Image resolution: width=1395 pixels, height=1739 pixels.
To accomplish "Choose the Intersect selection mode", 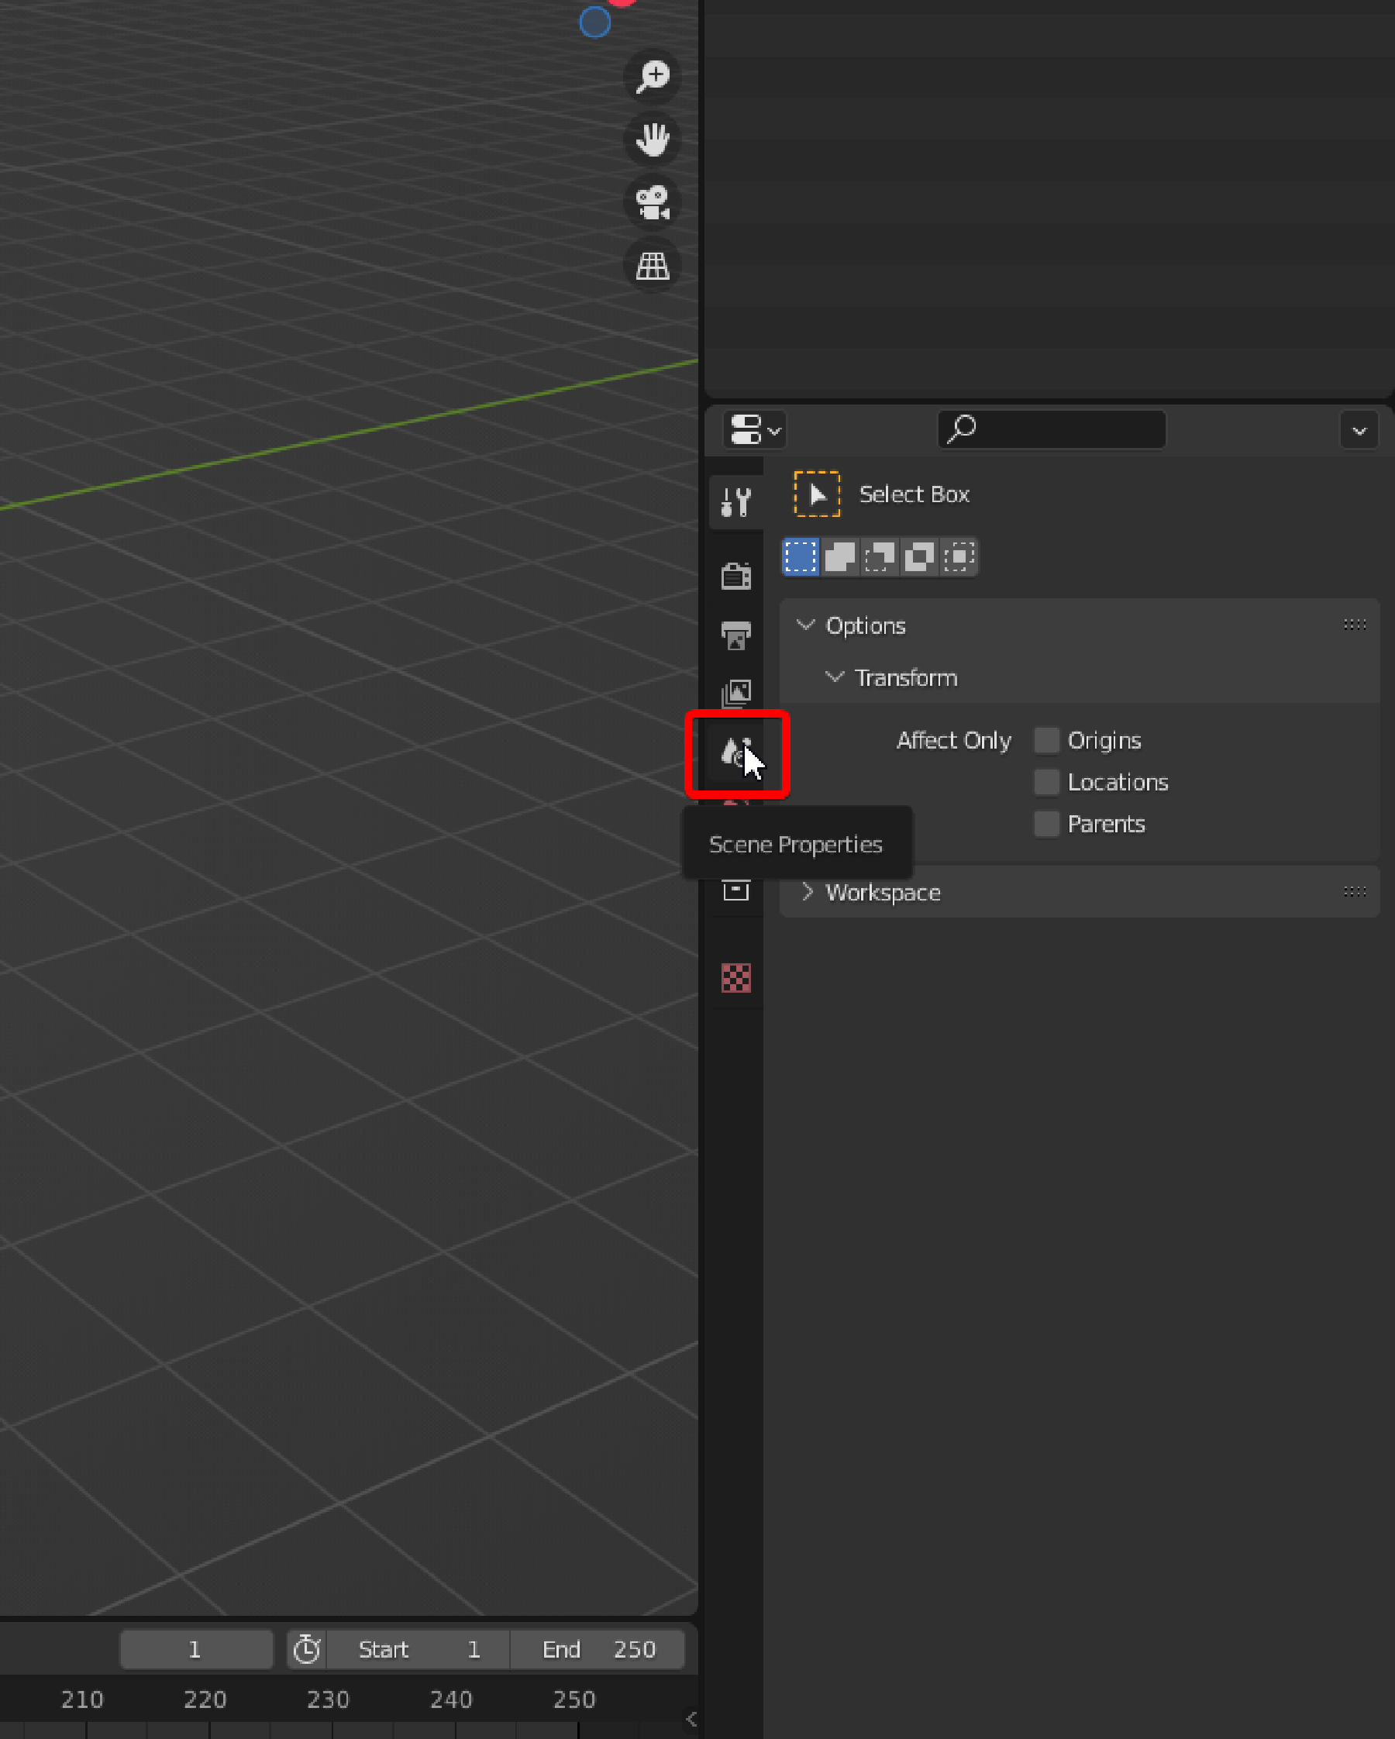I will click(959, 556).
